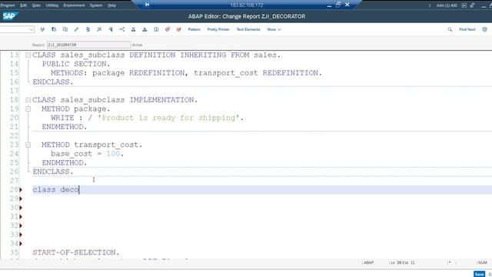
Task: Click the Pretty Printer button
Action: coord(218,29)
